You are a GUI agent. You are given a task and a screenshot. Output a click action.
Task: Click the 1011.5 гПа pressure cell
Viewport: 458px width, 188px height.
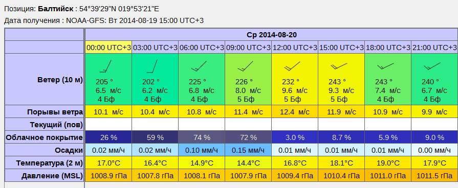pos(434,176)
